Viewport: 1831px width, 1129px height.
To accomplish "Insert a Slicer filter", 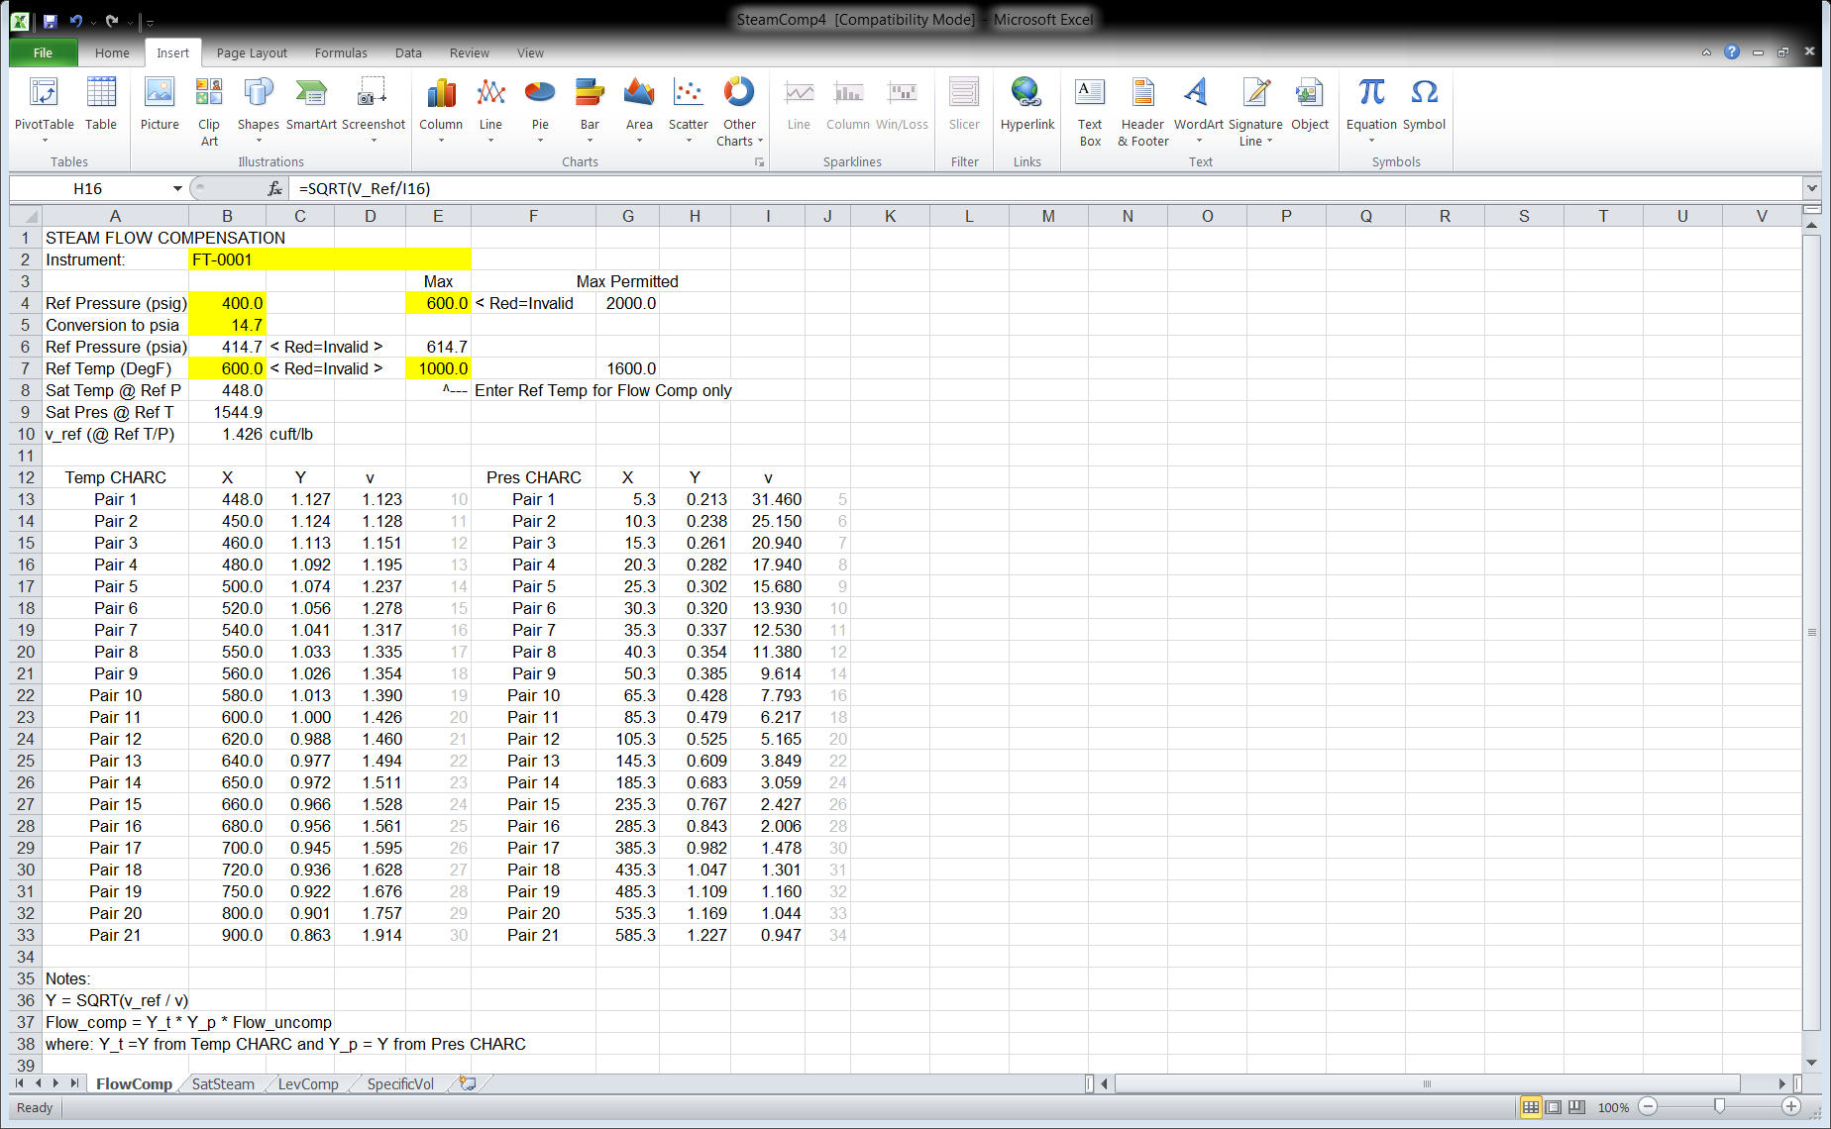I will pyautogui.click(x=964, y=104).
